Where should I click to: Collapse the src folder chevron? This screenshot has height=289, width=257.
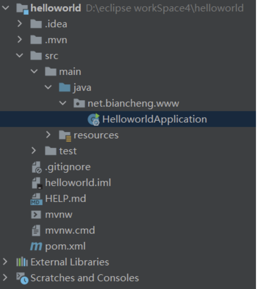(x=20, y=55)
